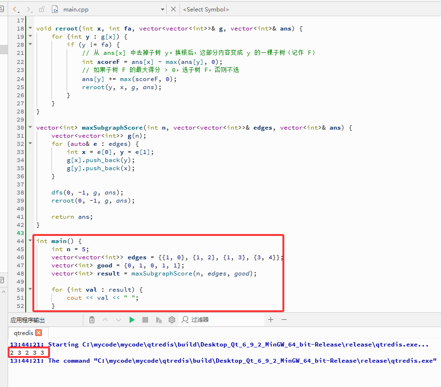Click 'vector<vector<int>> g(n);' on line 31
Image resolution: width=441 pixels, height=387 pixels.
click(x=99, y=136)
